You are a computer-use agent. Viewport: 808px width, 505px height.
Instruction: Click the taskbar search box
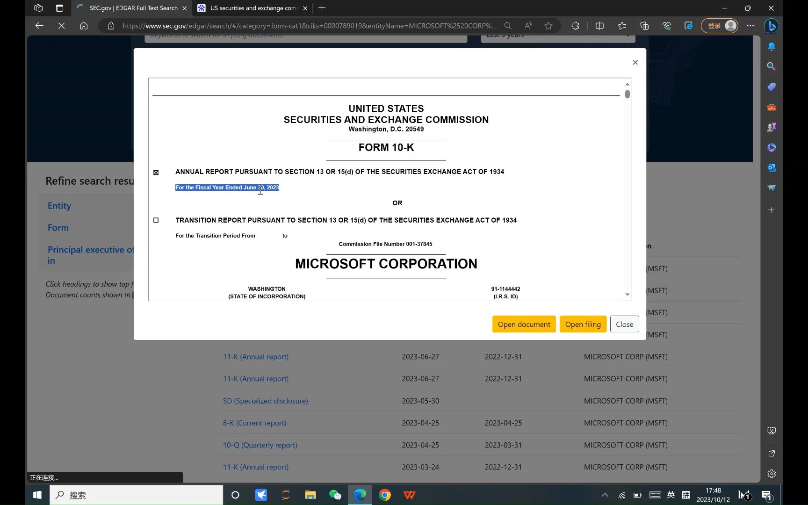[136, 495]
